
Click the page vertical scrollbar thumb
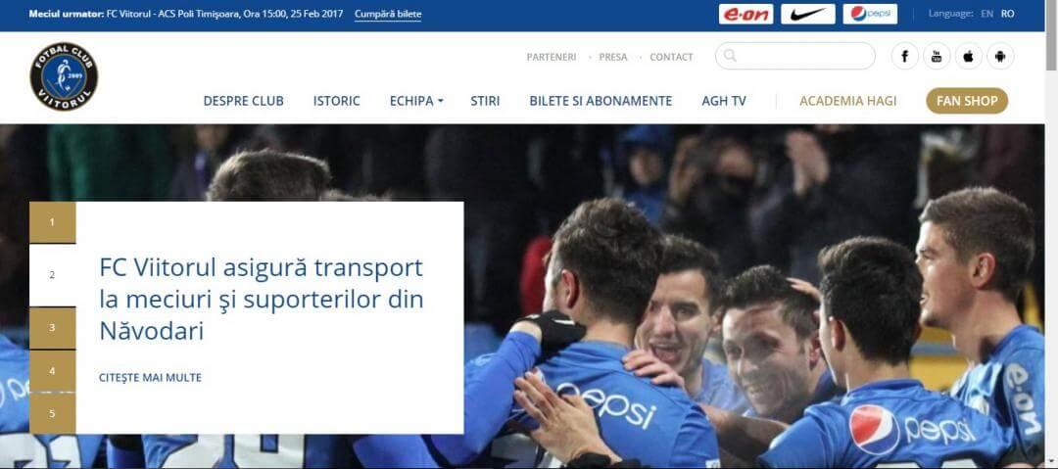pos(1051,35)
